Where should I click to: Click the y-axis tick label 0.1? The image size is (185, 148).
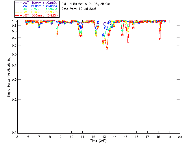(14, 133)
